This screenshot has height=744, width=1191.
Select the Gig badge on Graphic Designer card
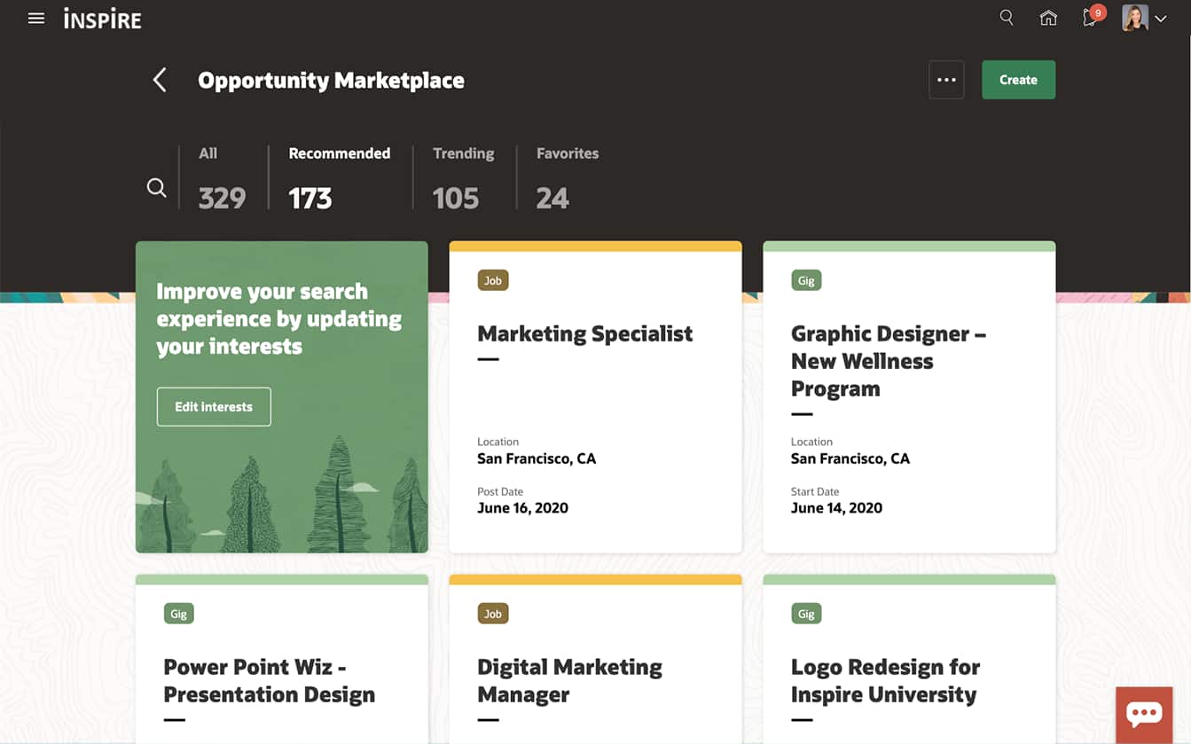point(805,279)
